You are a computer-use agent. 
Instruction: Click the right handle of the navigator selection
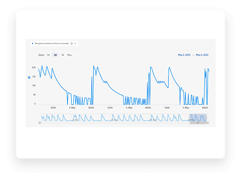coord(207,117)
